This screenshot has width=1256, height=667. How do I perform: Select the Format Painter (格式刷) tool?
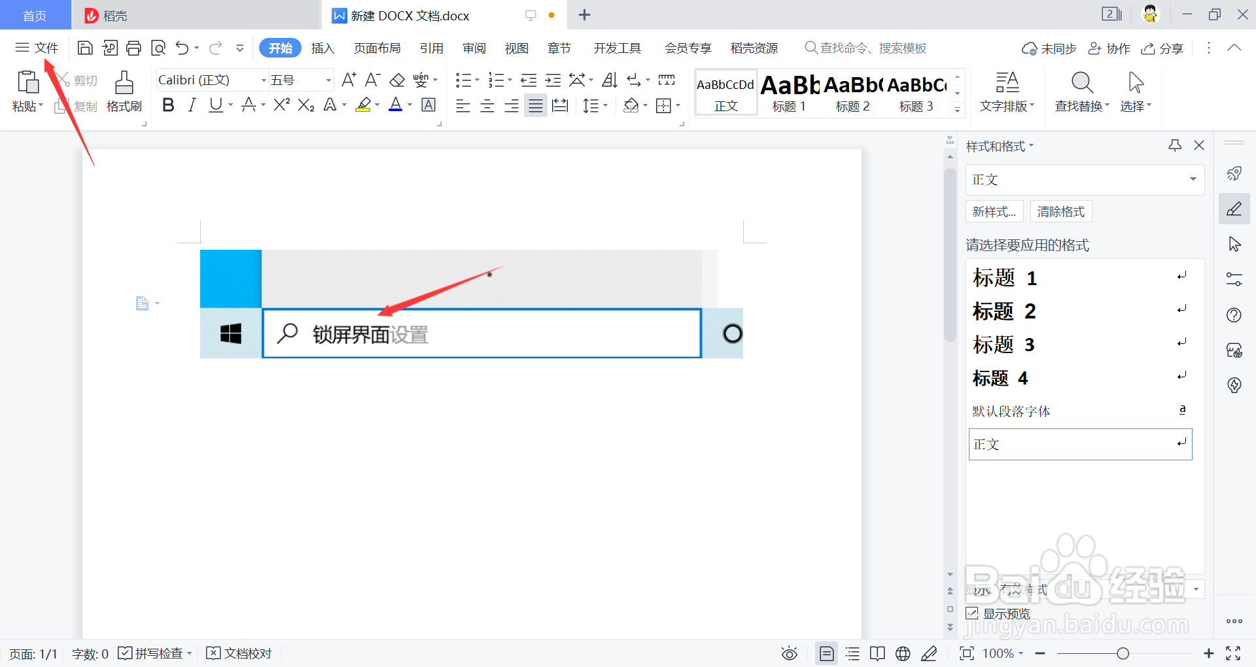pyautogui.click(x=124, y=92)
